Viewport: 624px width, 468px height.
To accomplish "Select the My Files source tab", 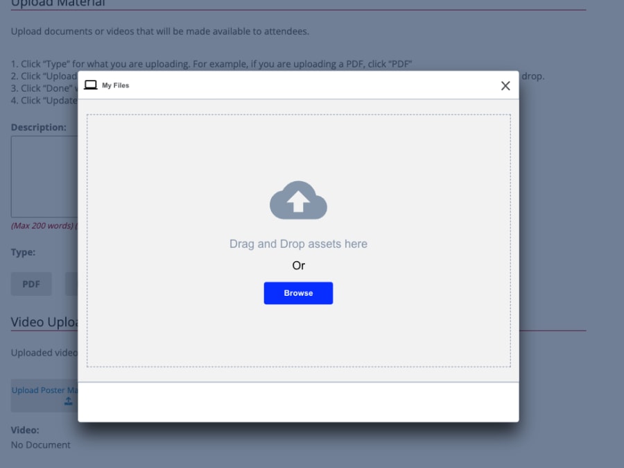I will 107,85.
